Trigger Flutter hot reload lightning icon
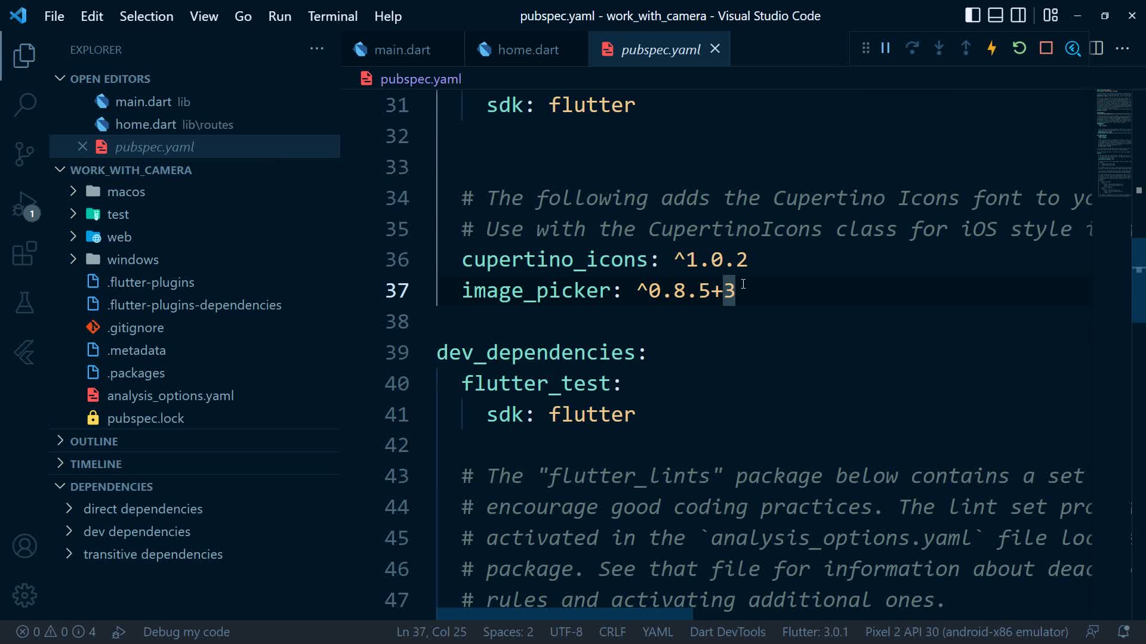Image resolution: width=1146 pixels, height=644 pixels. pyautogui.click(x=992, y=48)
